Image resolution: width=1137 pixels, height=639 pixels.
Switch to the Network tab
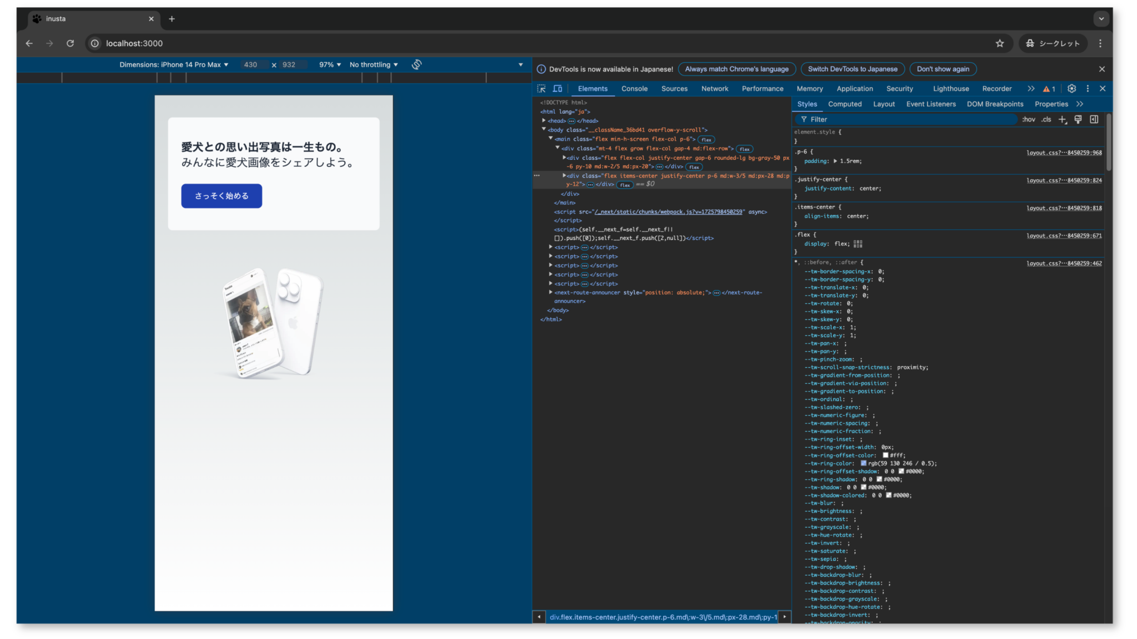coord(715,89)
